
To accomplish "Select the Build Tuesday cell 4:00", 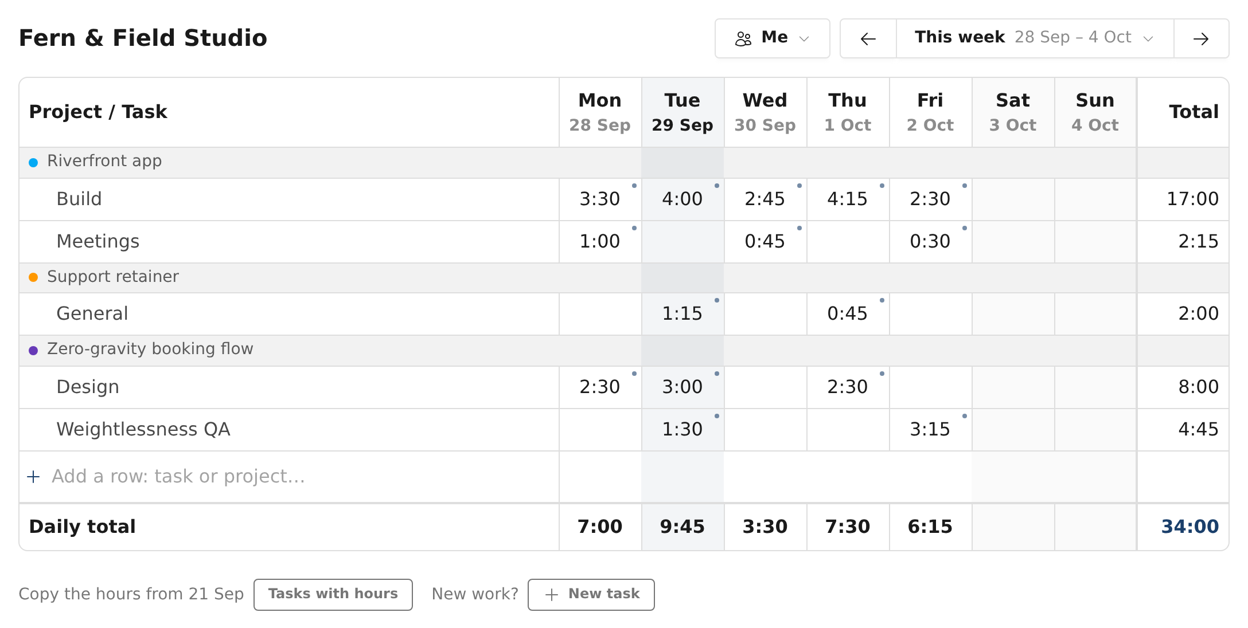I will click(682, 199).
